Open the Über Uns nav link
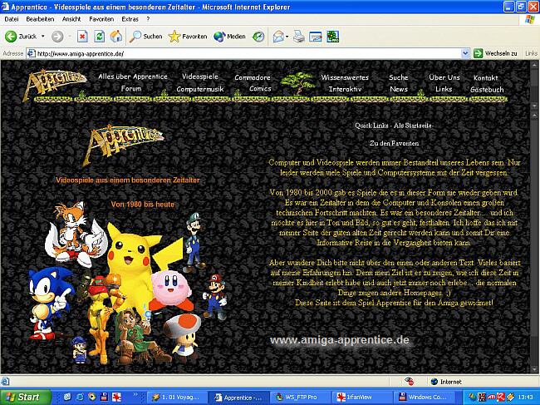Screen dimensions: 540x405 pos(444,77)
